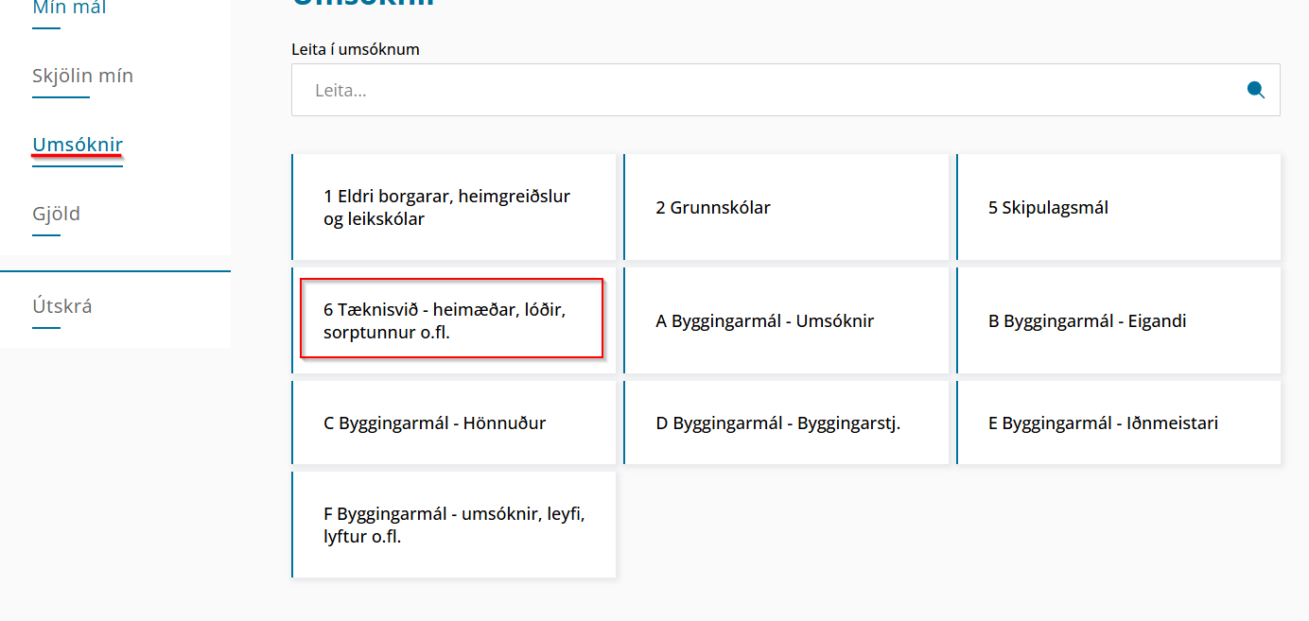Open Mín mál in the sidebar
This screenshot has width=1309, height=621.
[x=69, y=9]
